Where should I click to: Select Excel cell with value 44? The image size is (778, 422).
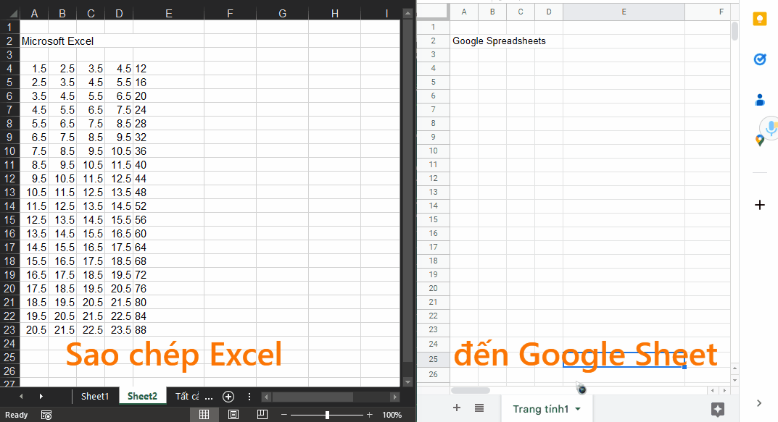(x=169, y=178)
